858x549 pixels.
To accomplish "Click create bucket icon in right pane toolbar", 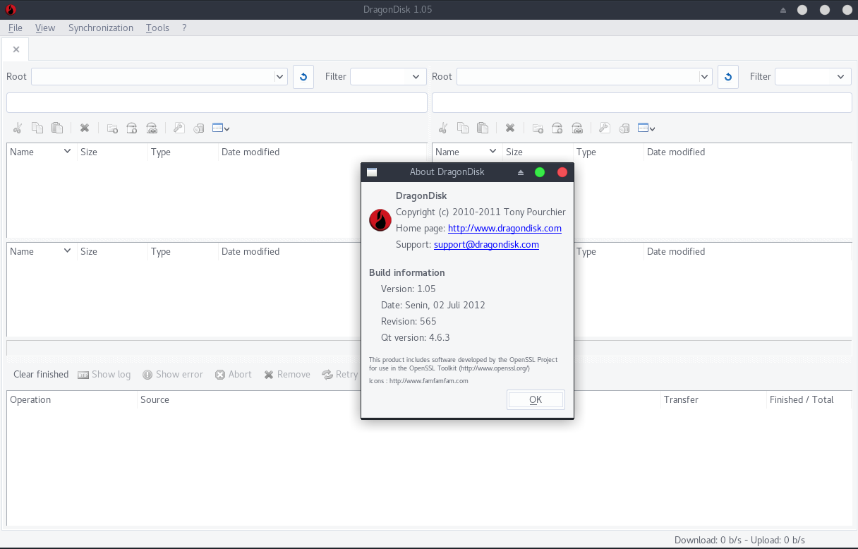I will (x=557, y=128).
